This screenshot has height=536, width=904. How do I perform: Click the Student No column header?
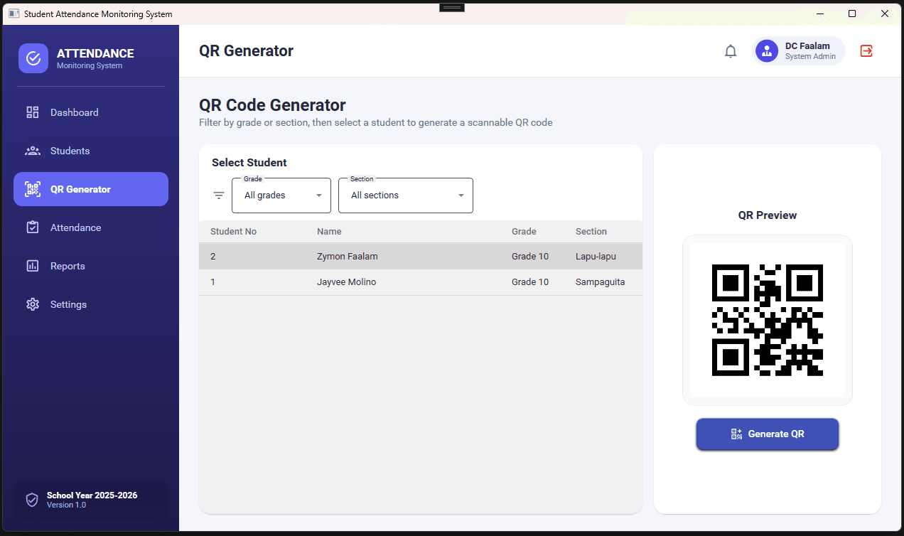click(x=233, y=232)
